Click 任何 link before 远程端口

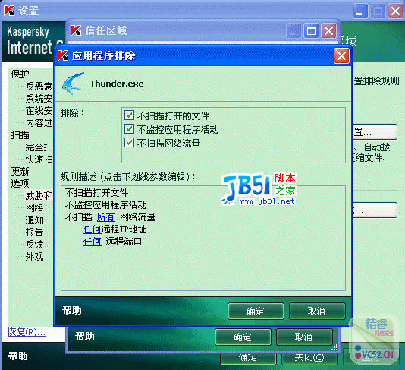(x=92, y=242)
